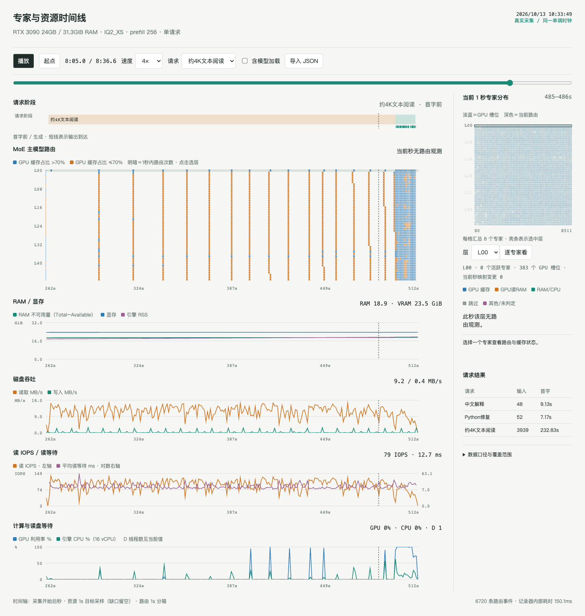Switch to 逐专家看 view
The height and width of the screenshot is (616, 585).
click(x=516, y=252)
